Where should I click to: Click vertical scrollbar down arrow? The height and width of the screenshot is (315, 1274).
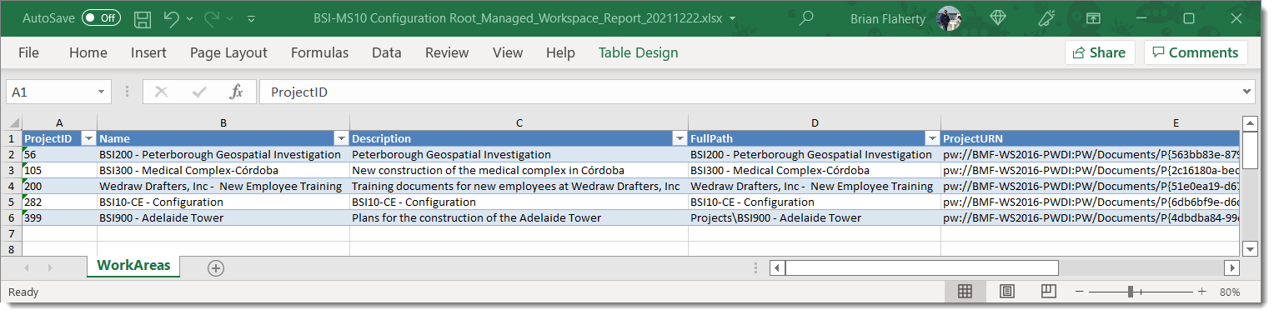click(1249, 248)
